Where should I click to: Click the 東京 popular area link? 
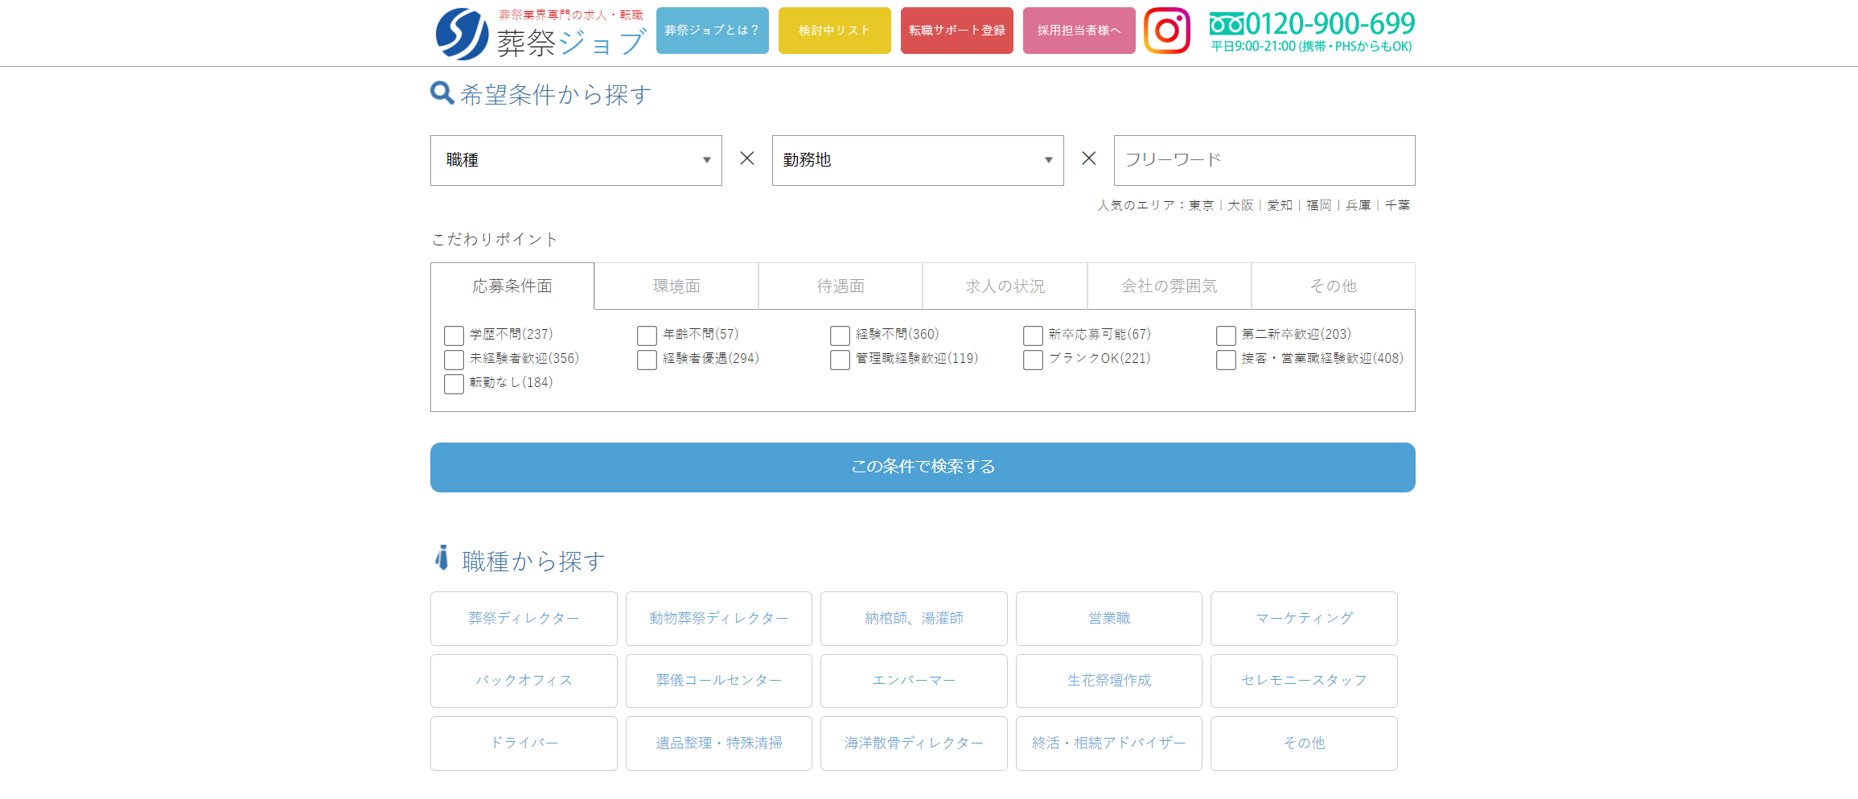[1201, 205]
